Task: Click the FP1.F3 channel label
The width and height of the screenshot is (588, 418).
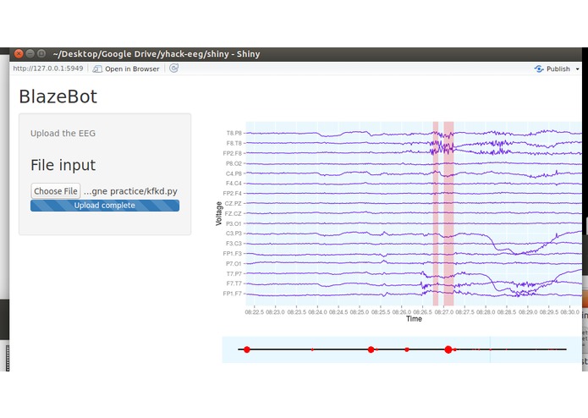Action: 233,254
